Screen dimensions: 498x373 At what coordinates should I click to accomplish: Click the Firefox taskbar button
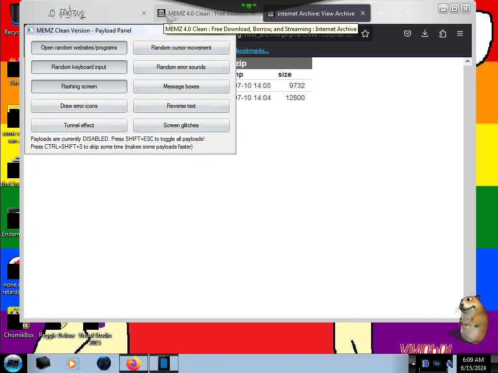[x=133, y=363]
